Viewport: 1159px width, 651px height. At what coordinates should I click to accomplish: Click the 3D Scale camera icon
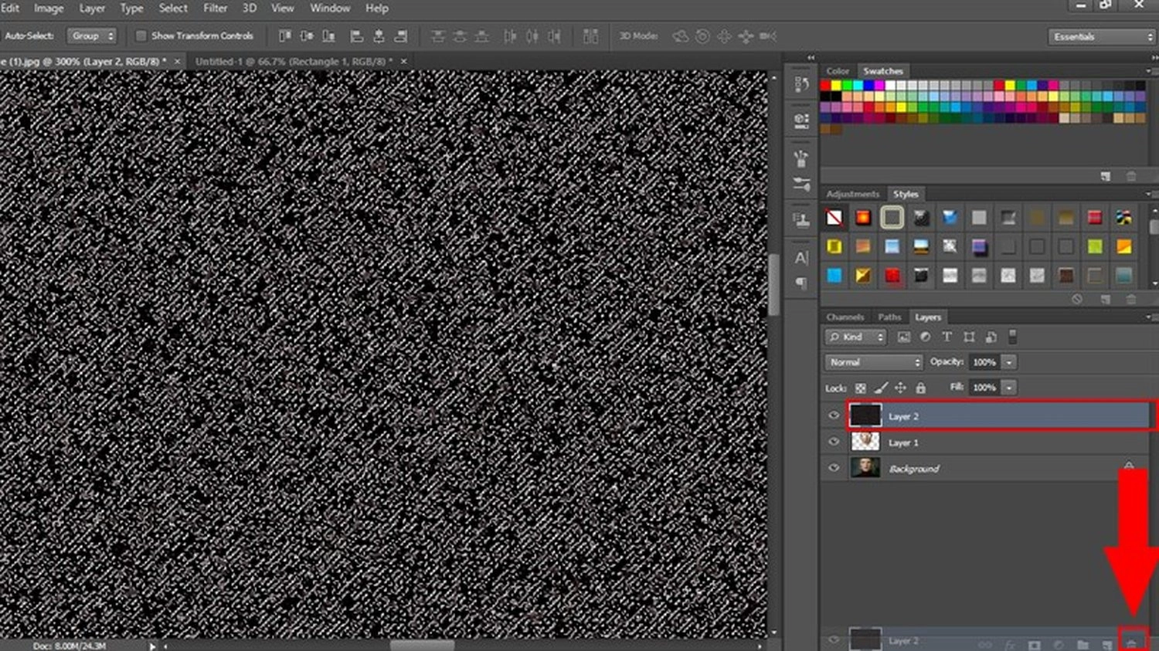767,36
